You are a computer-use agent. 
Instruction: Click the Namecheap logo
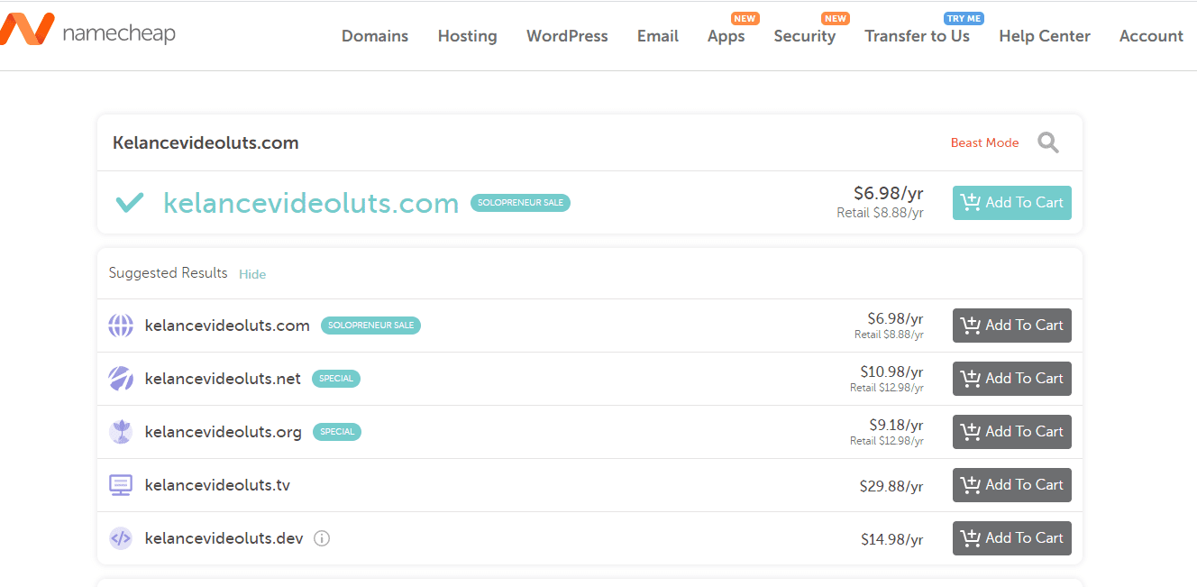[x=88, y=31]
